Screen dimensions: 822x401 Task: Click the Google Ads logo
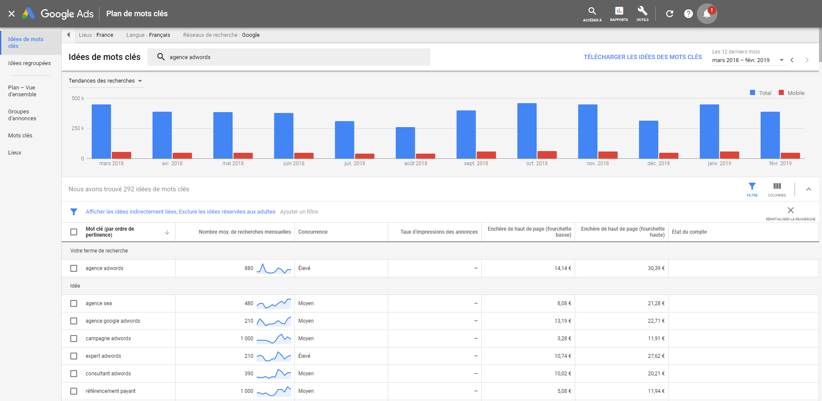coord(58,14)
